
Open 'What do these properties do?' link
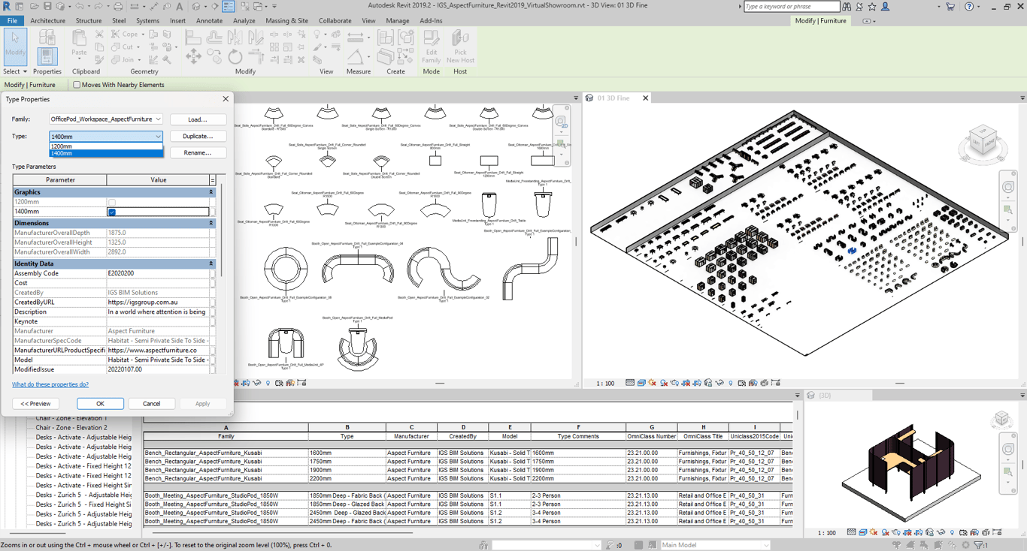pos(50,384)
